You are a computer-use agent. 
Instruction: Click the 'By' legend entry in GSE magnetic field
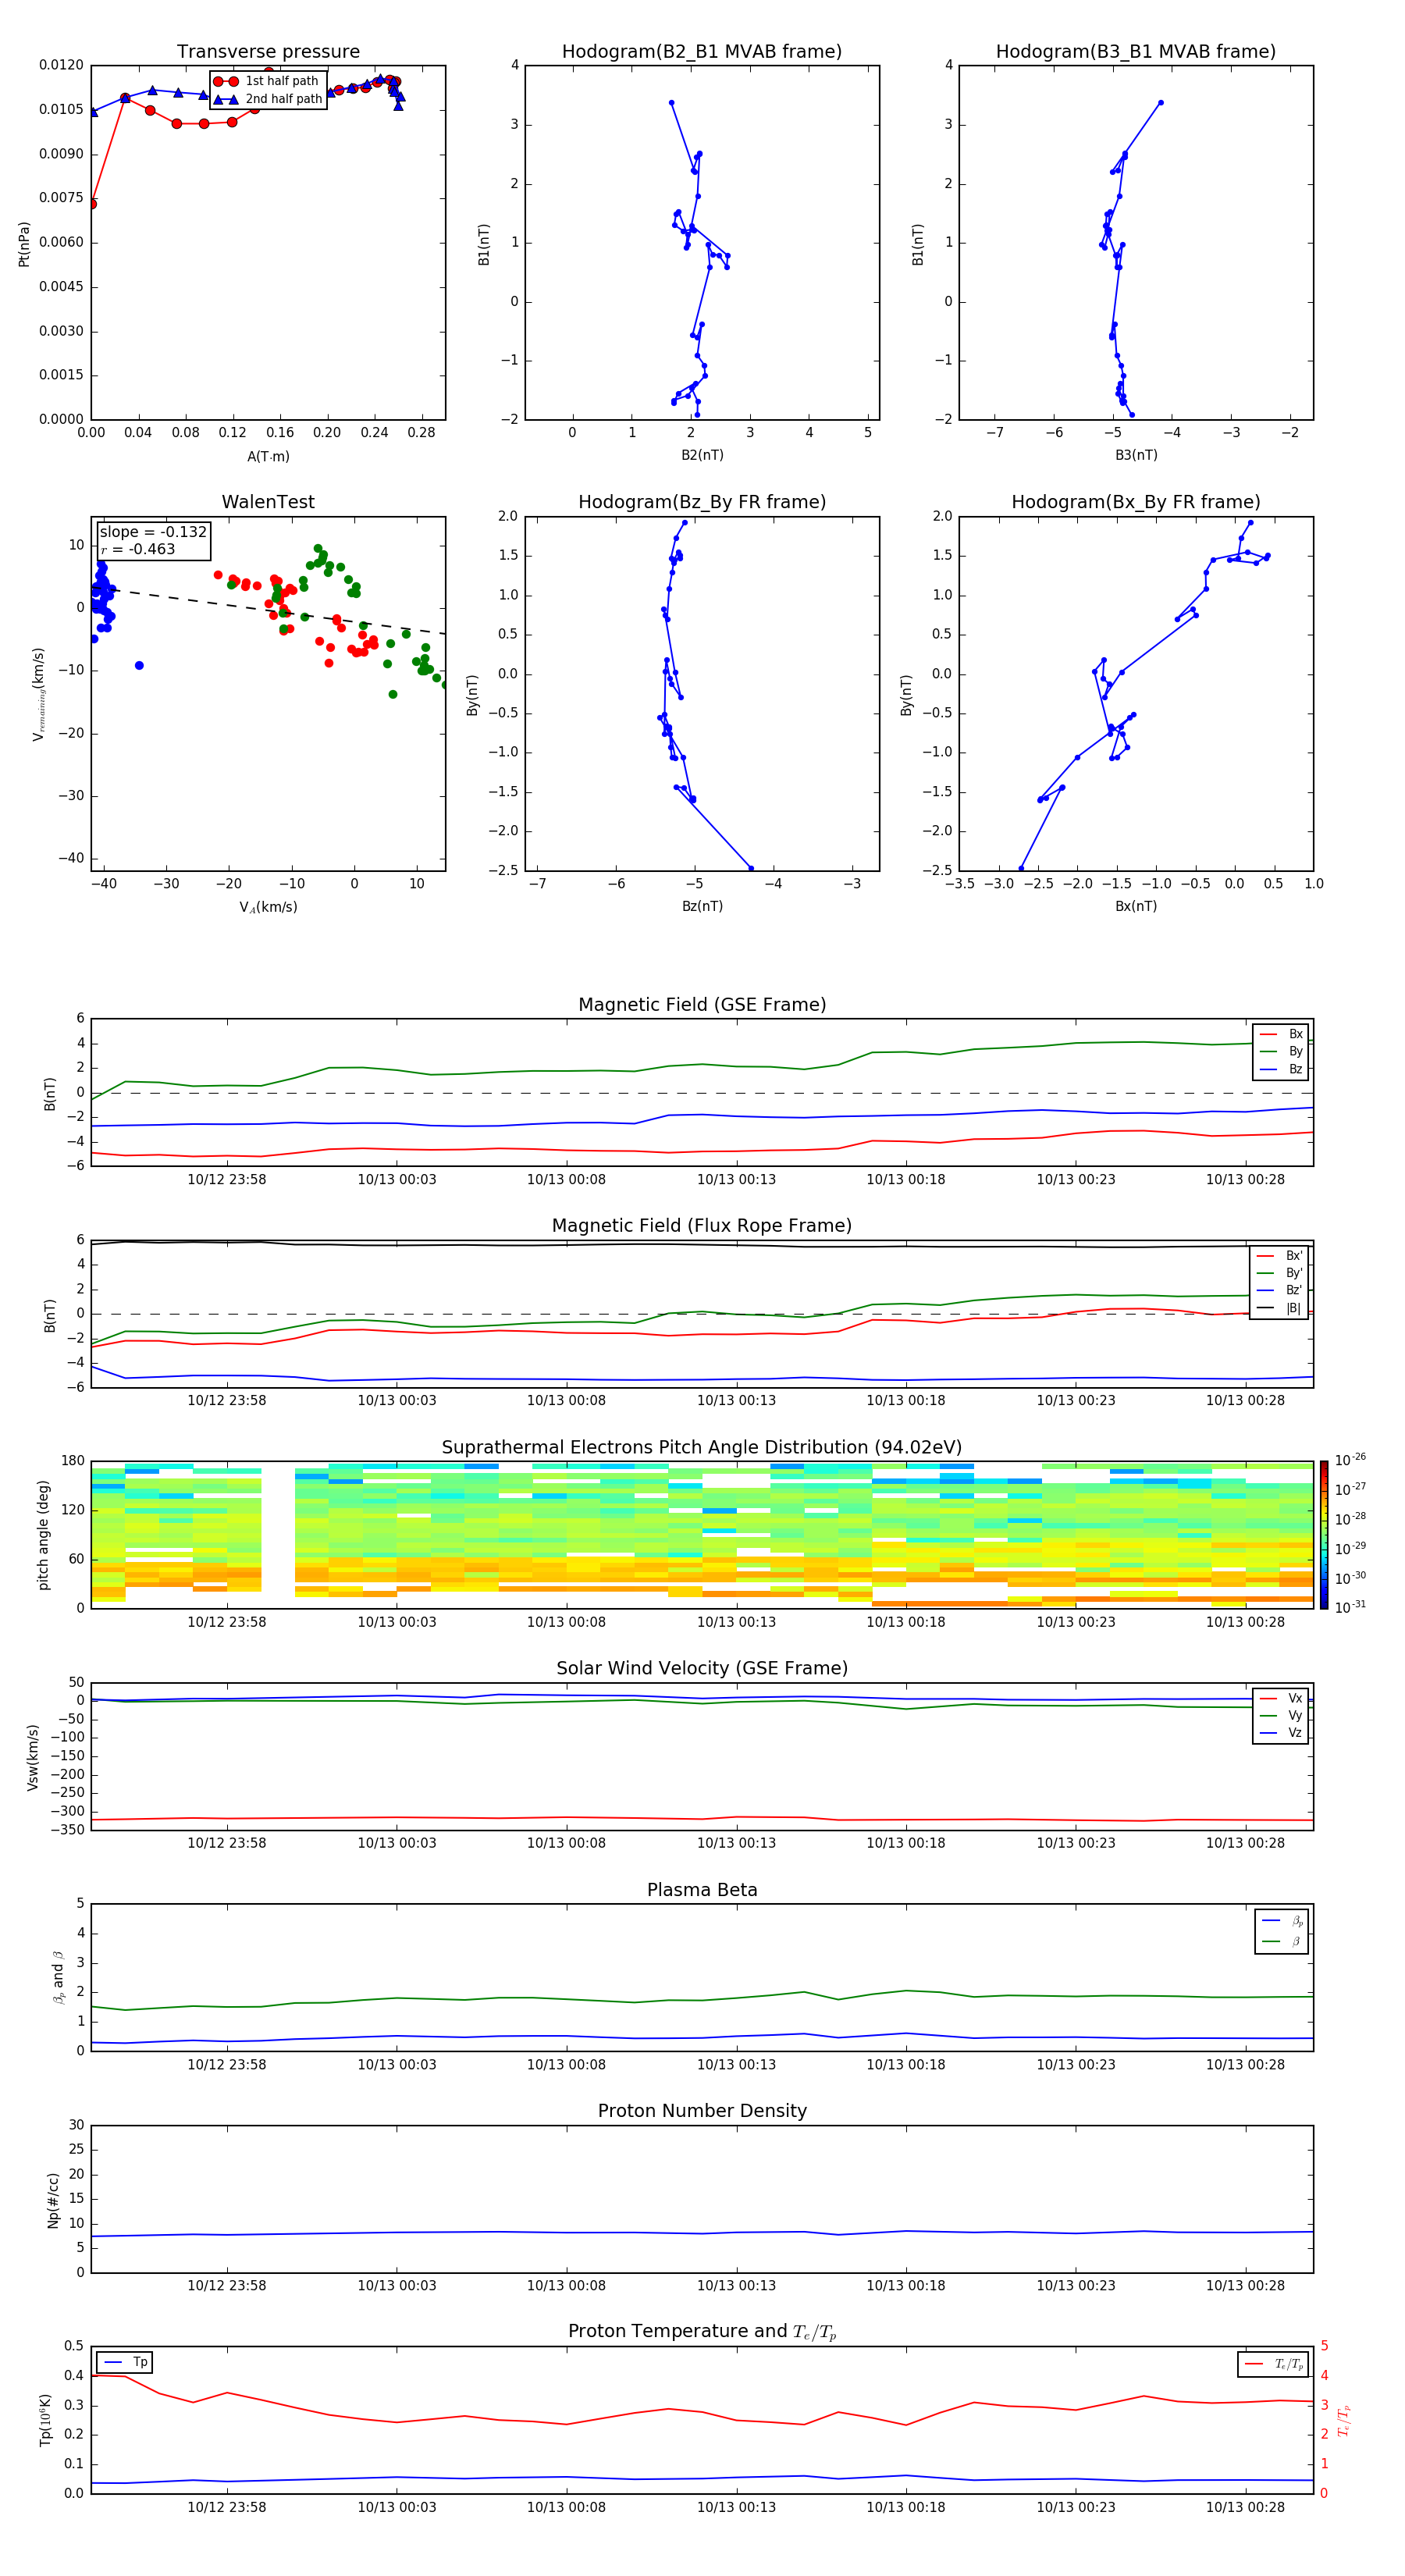pos(1281,1052)
